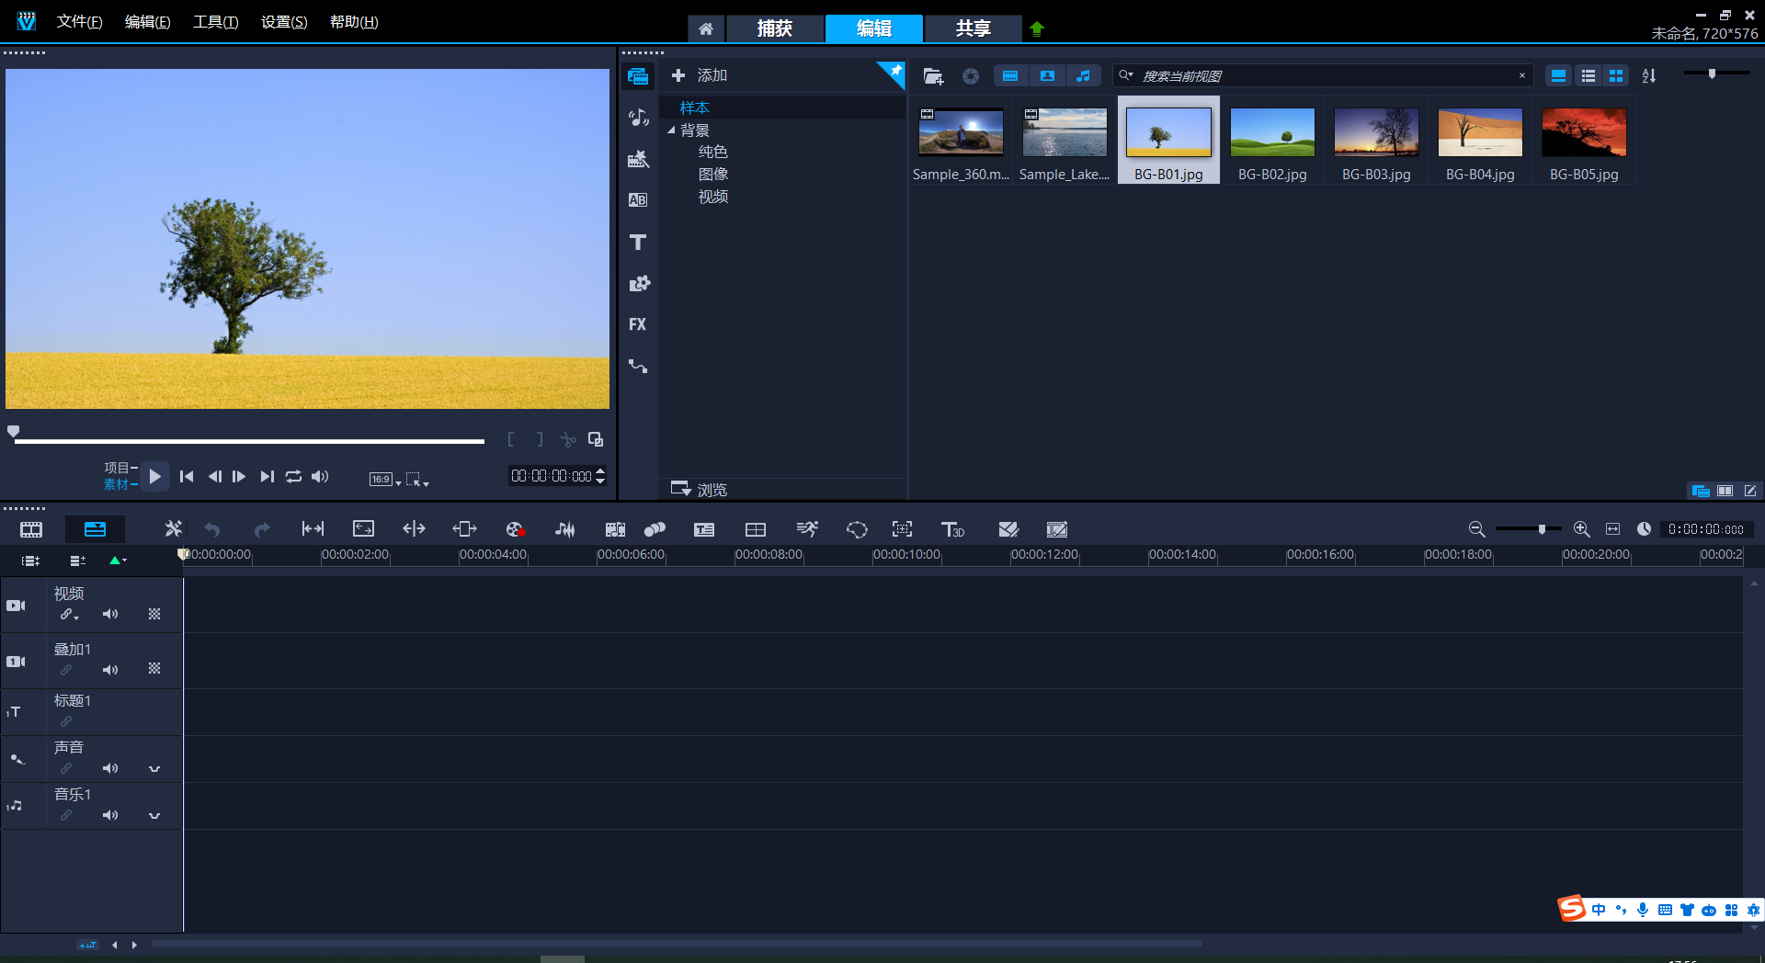Fit project in timeline window
The image size is (1765, 963).
tap(1612, 529)
